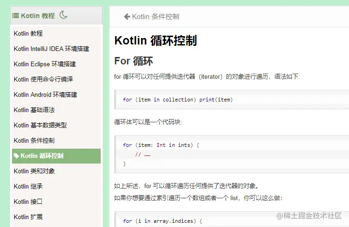Open Kotlin Eclipse 环境搭建 sidebar link

point(45,64)
